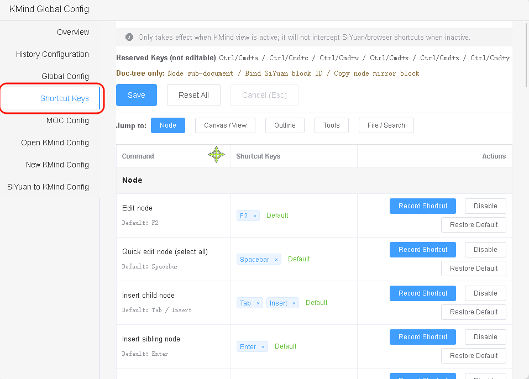Viewport: 529px width, 379px height.
Task: Remove the Enter shortcut tag
Action: pos(263,346)
